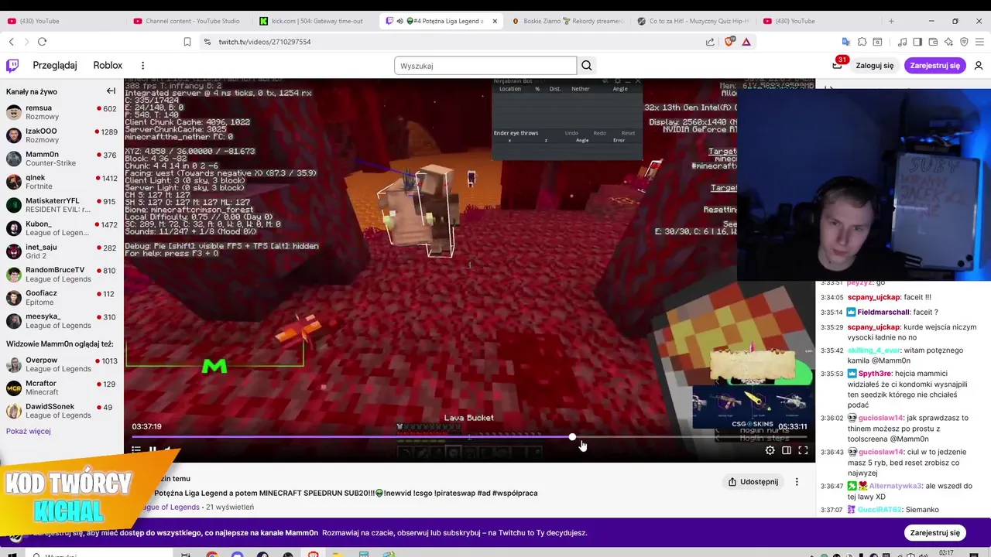Open a new browser tab
The height and width of the screenshot is (557, 991).
[891, 21]
